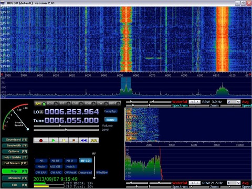Viewport: 252px width, 189px height.
Task: Adjust lower Speed slider
Action: point(230,187)
